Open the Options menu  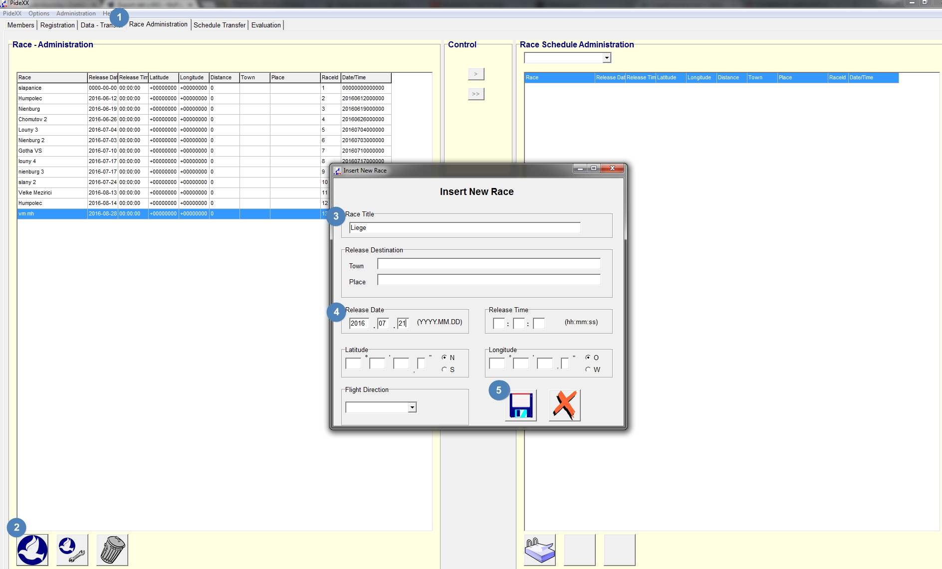pyautogui.click(x=39, y=13)
